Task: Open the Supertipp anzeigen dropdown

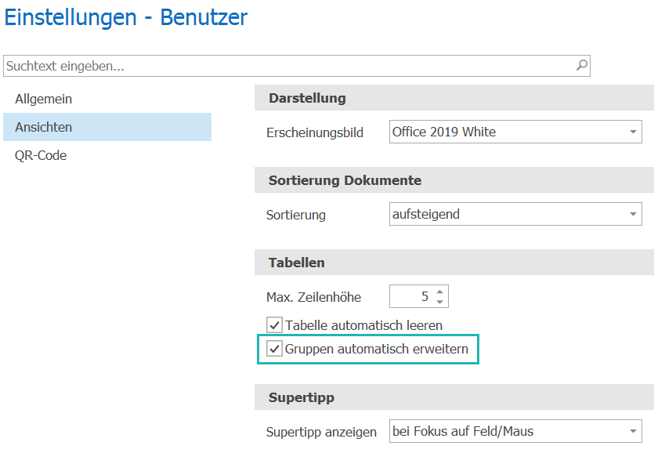Action: pyautogui.click(x=515, y=431)
